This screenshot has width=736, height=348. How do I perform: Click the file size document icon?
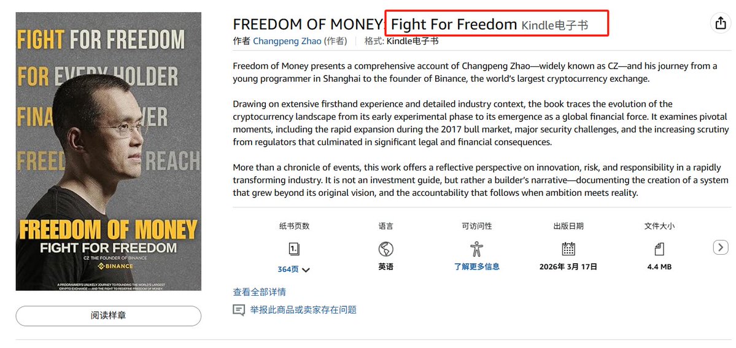(659, 249)
